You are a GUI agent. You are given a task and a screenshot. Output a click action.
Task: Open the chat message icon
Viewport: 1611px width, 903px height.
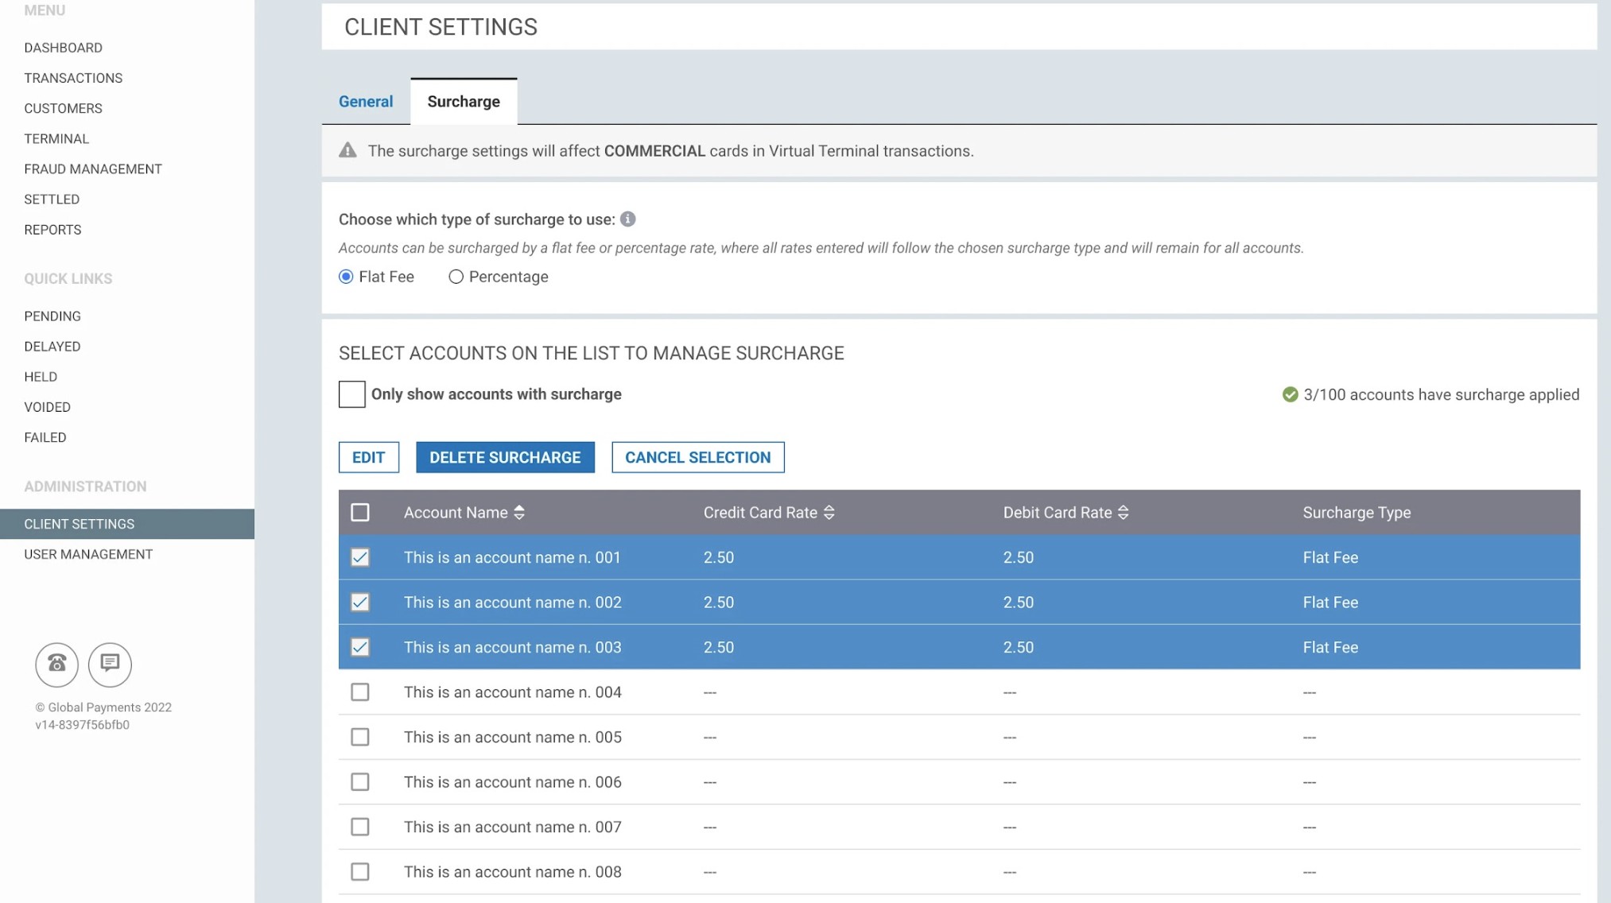click(110, 664)
